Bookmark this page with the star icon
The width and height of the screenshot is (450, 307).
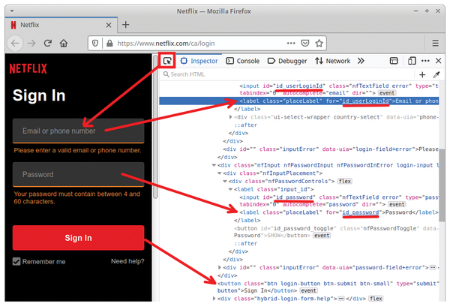pyautogui.click(x=319, y=44)
